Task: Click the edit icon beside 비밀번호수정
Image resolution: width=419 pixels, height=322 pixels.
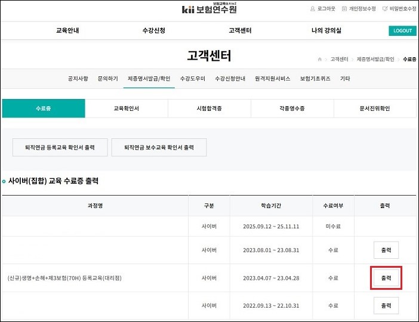Action: 385,9
